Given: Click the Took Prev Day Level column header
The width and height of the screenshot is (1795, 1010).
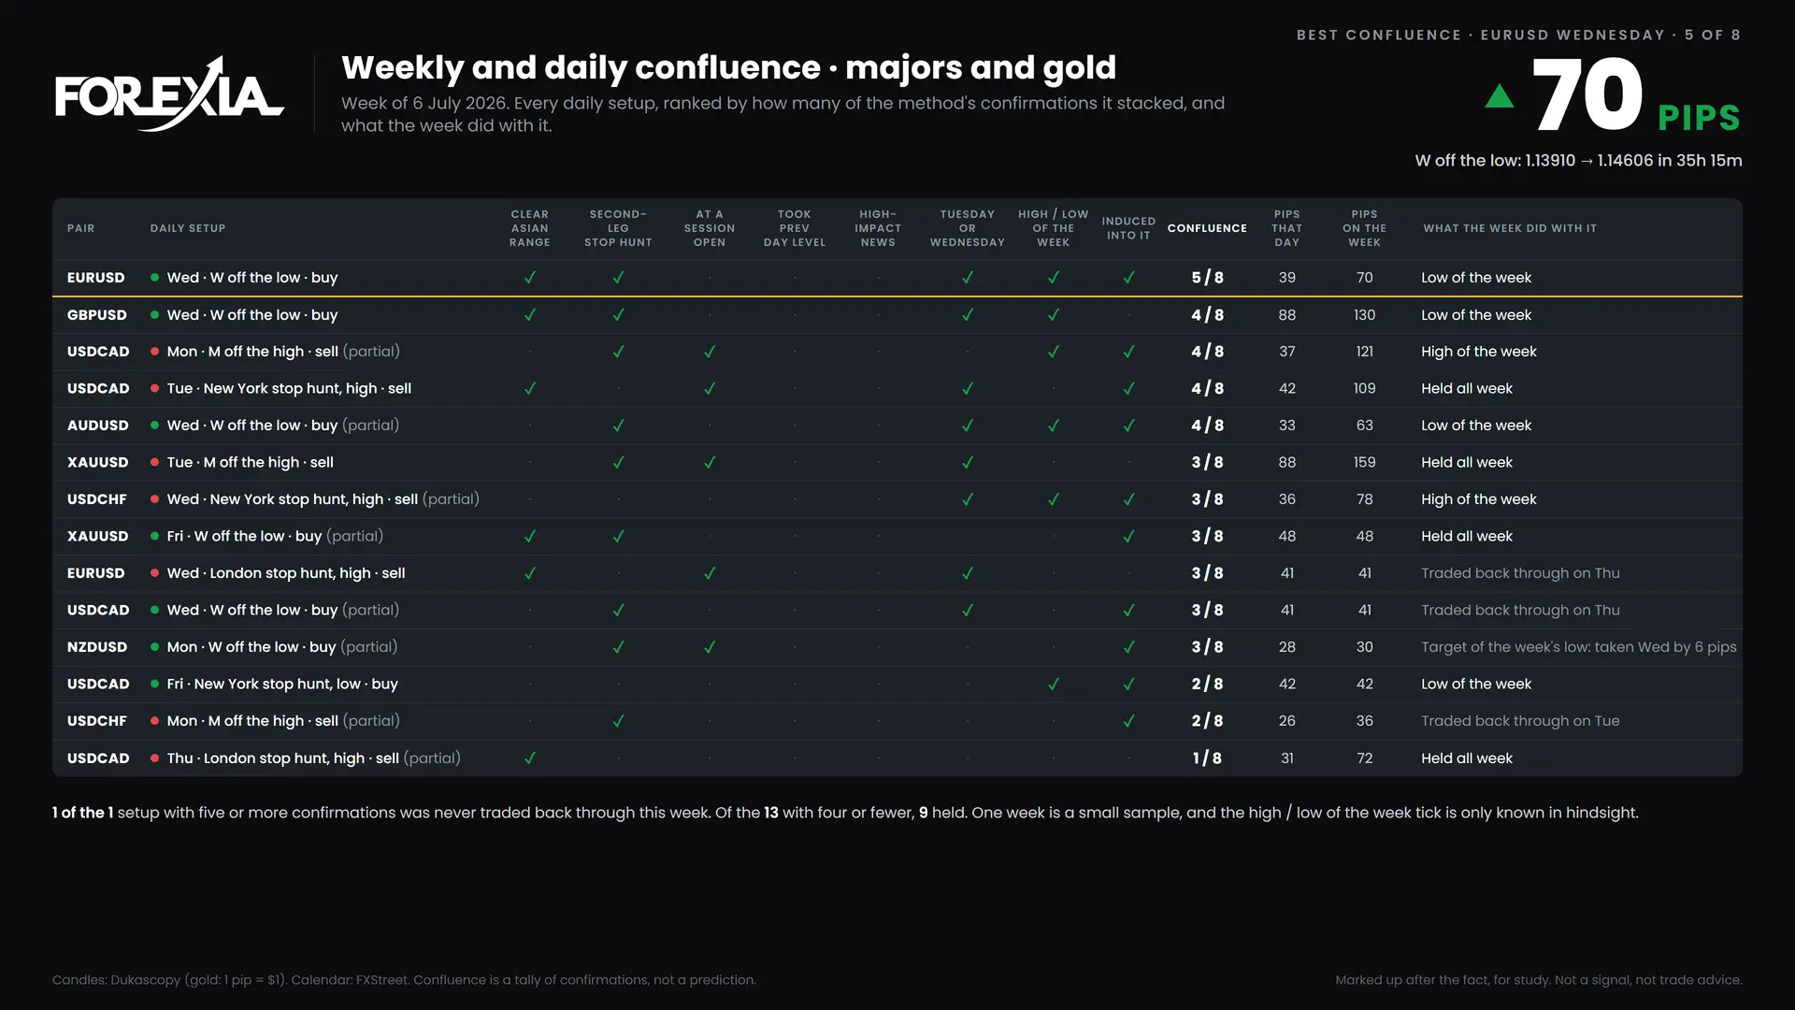Looking at the screenshot, I should point(795,228).
